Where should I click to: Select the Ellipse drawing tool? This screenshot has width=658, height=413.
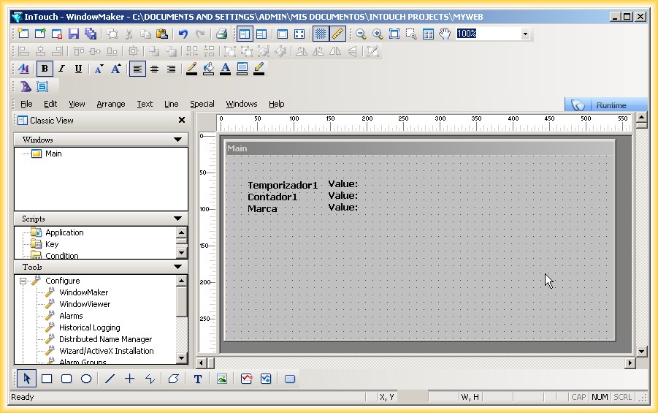pos(86,379)
